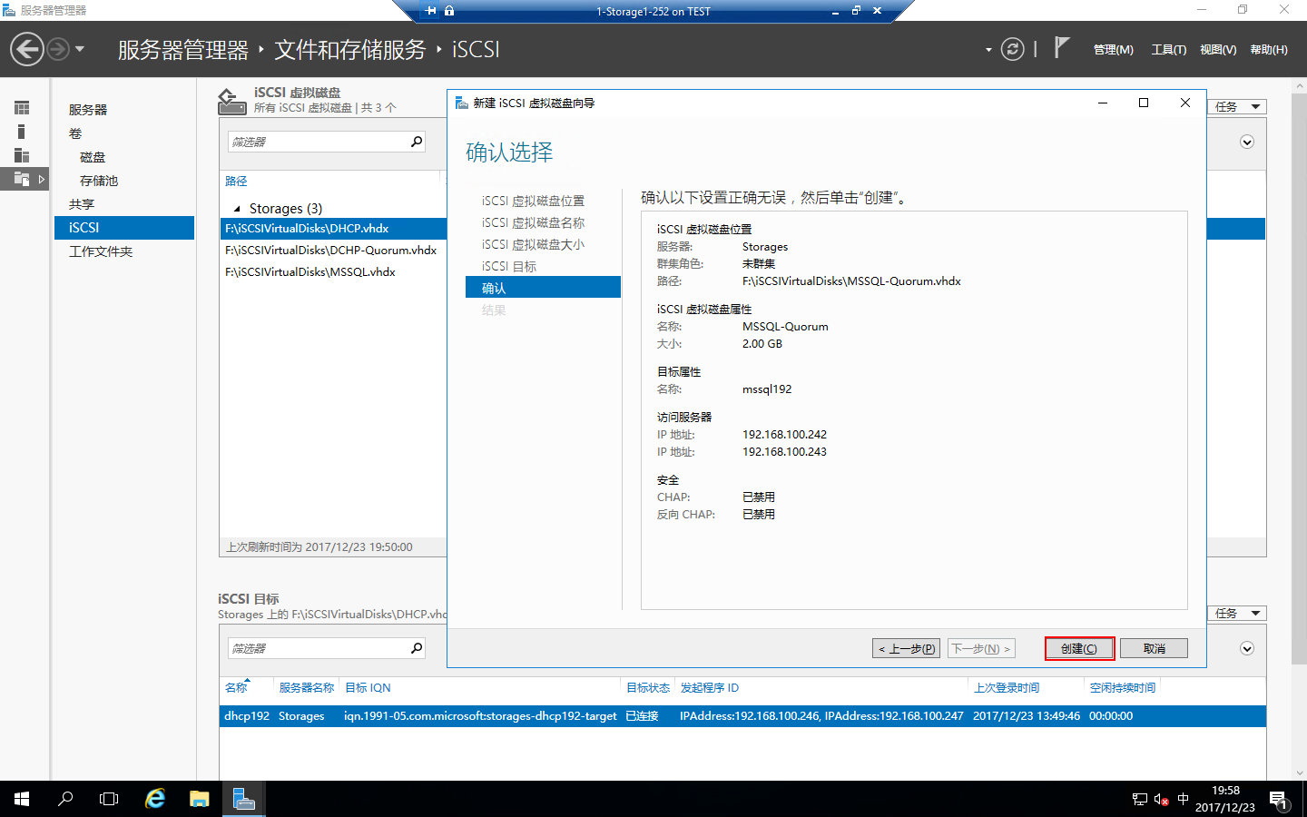Select the dhcp192 target row
The height and width of the screenshot is (817, 1307).
point(742,716)
